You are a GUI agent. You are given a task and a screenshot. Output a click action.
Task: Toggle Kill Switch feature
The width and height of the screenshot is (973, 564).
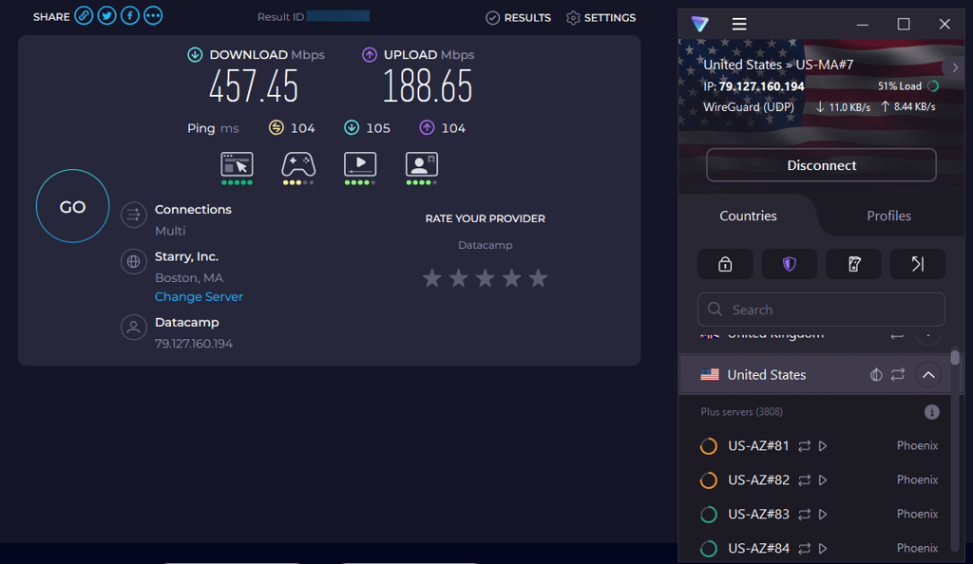click(854, 265)
